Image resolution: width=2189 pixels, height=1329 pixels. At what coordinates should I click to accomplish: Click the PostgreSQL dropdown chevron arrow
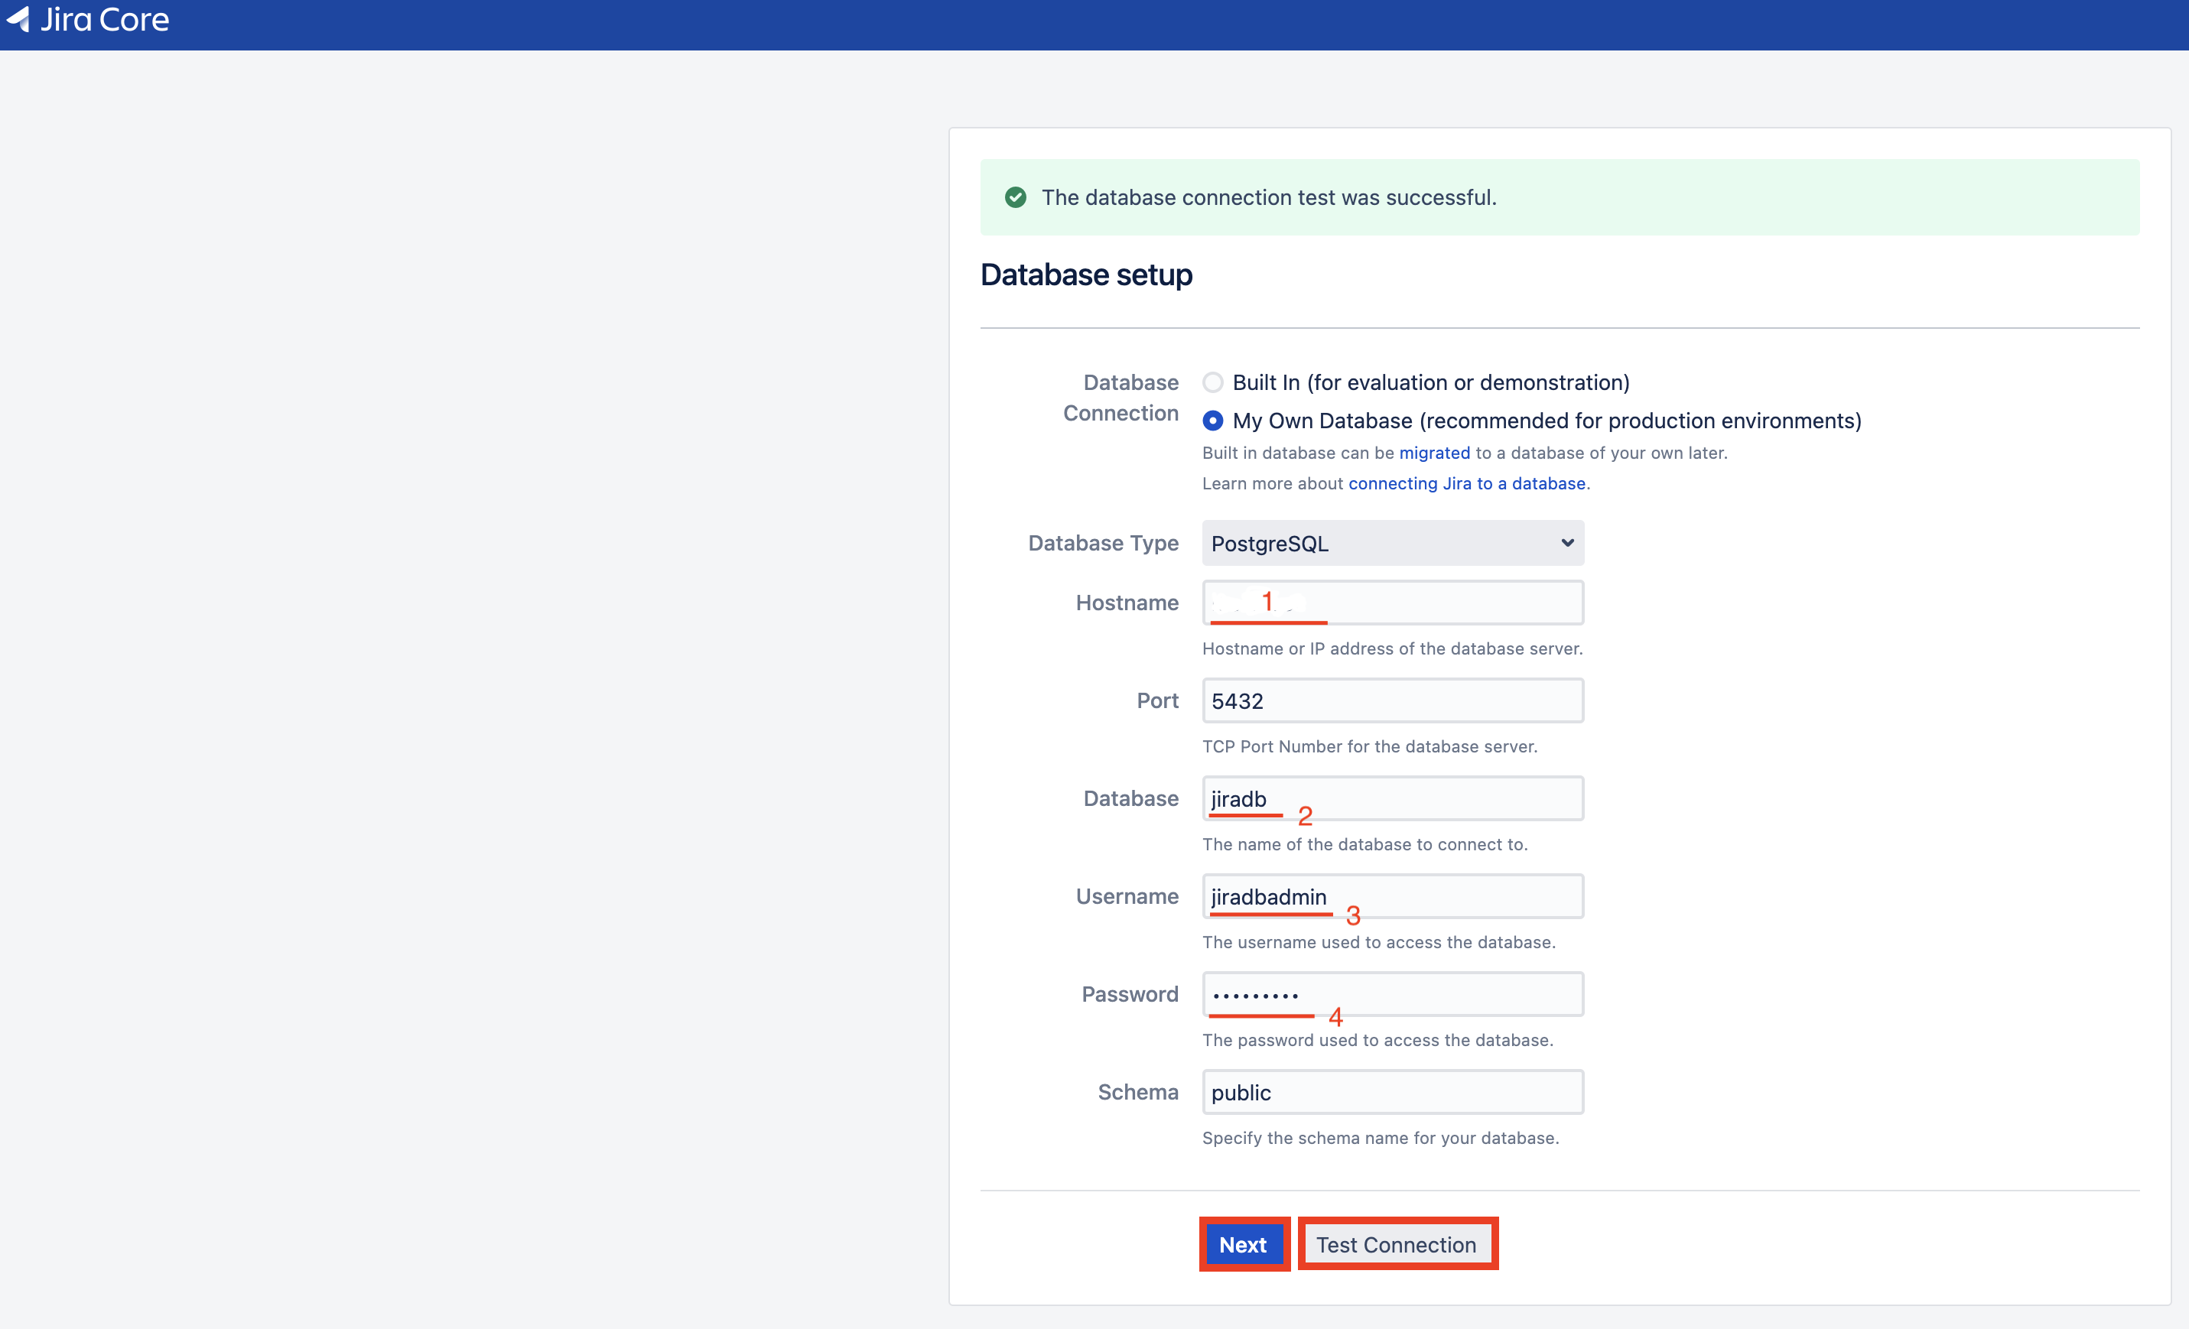tap(1567, 544)
